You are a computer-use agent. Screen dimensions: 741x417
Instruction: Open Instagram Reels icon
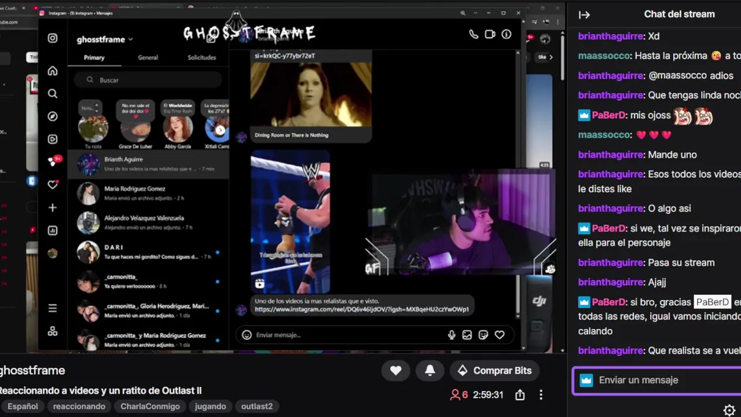click(53, 139)
